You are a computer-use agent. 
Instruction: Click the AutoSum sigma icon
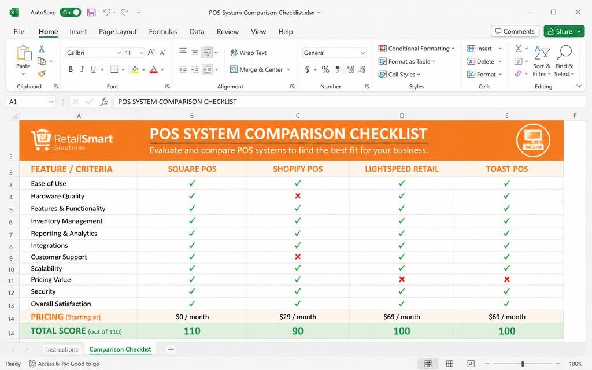[x=519, y=49]
